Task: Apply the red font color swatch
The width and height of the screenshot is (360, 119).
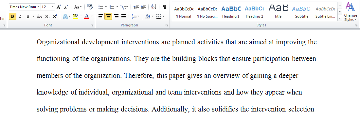Action: 87,16
